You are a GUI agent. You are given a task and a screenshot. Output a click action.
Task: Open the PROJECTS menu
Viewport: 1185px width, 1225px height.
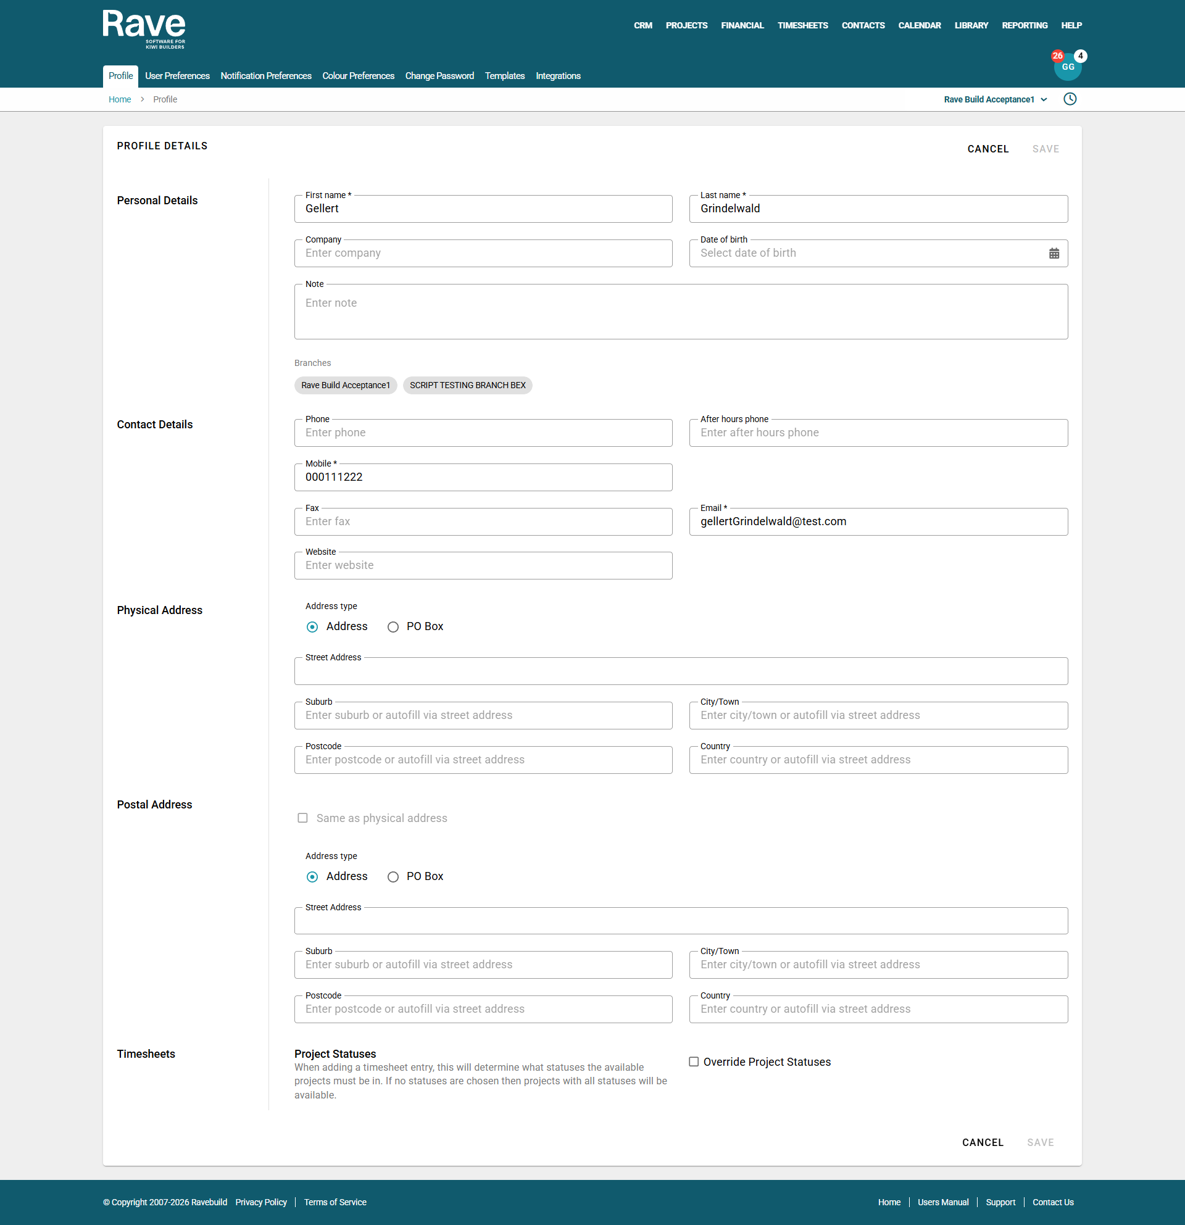[x=686, y=26]
